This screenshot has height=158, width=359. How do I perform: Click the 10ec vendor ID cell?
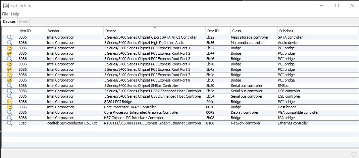tap(22, 123)
